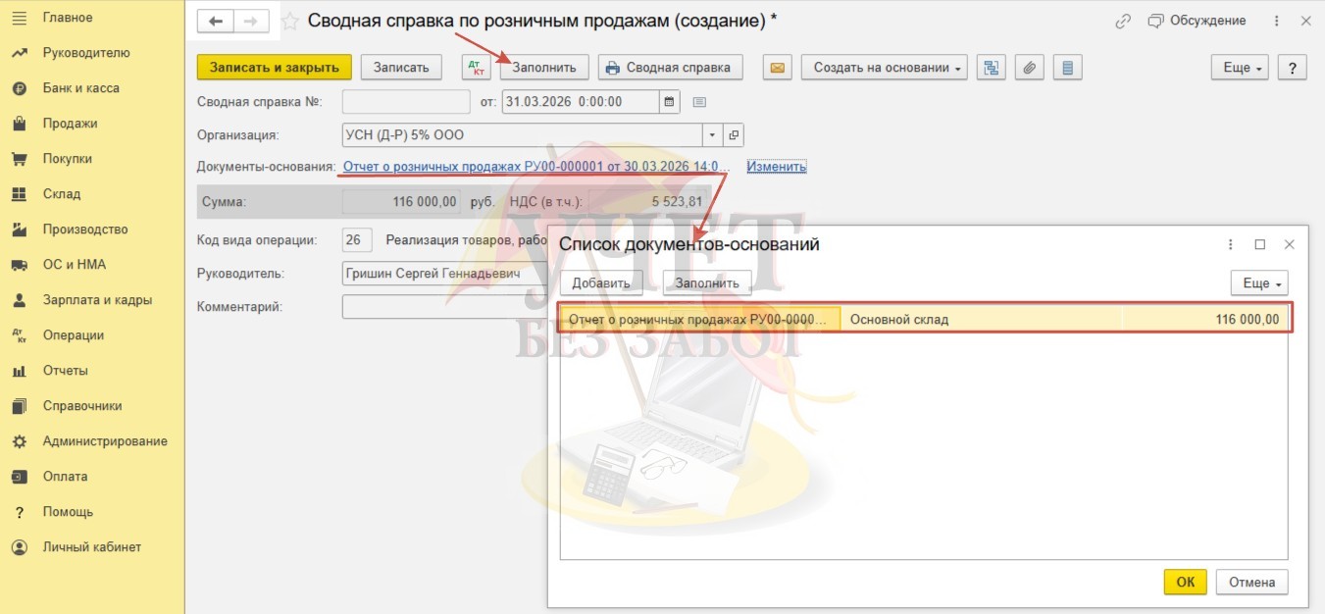This screenshot has height=614, width=1325.
Task: Click the paperclip attachments icon
Action: [1029, 68]
